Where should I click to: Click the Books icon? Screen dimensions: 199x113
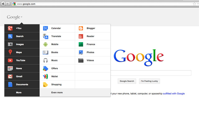tap(45, 52)
